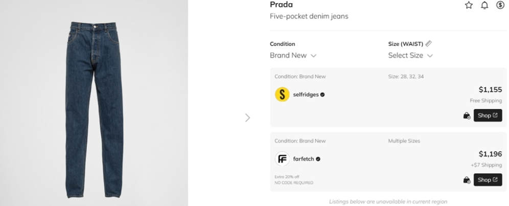Click shopping bag icon in Farfetch listing
The image size is (509, 206).
(x=466, y=180)
